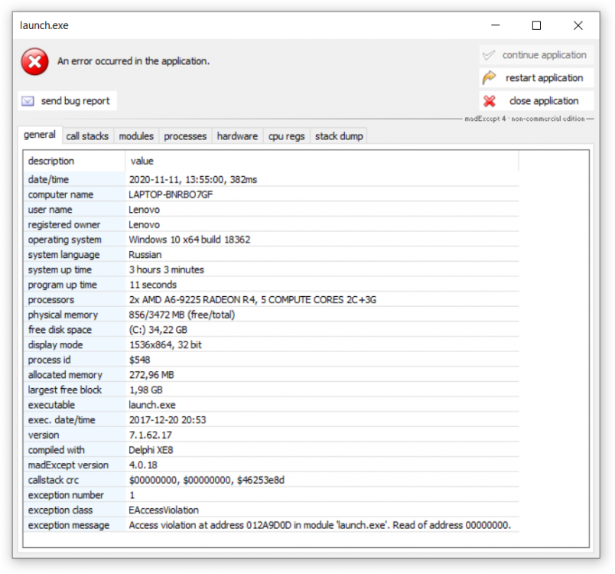Switch to the call stacks tab
This screenshot has height=574, width=615.
coord(87,136)
